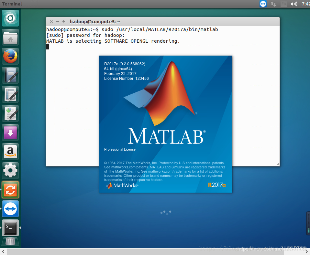The width and height of the screenshot is (310, 255).
Task: Click '64-bit (glnxa64)' text on splash
Action: (x=118, y=69)
